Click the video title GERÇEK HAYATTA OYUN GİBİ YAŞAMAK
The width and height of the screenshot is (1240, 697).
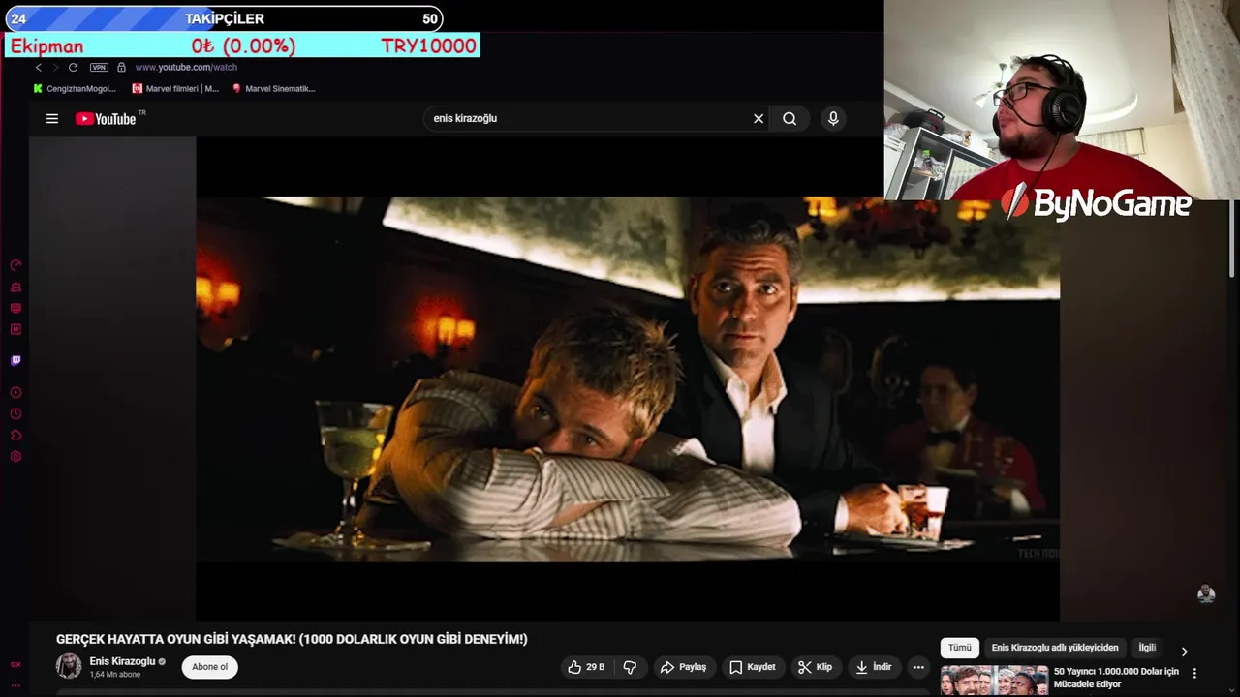point(292,640)
